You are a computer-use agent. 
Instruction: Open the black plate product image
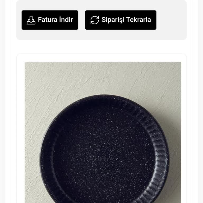(103, 132)
